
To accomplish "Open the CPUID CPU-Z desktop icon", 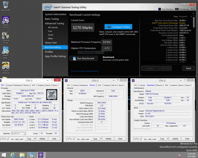I will click(6, 22).
